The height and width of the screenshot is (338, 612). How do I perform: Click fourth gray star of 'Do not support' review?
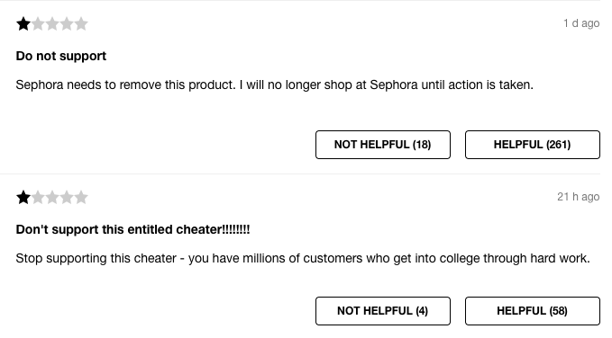tap(67, 24)
